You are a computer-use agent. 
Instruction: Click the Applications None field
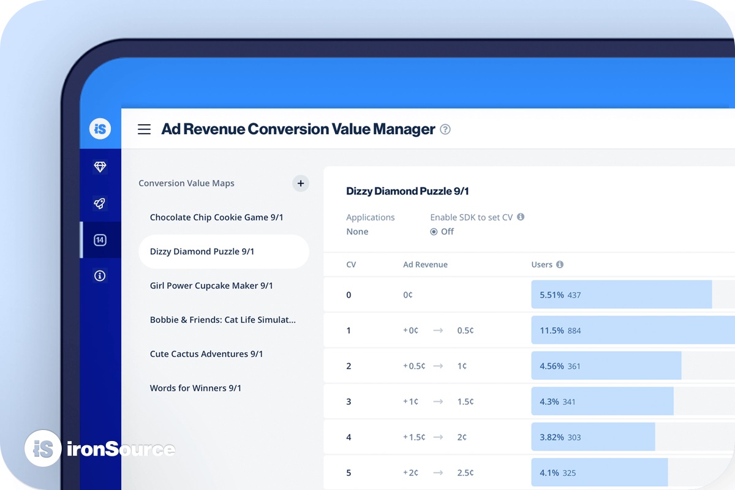click(357, 232)
